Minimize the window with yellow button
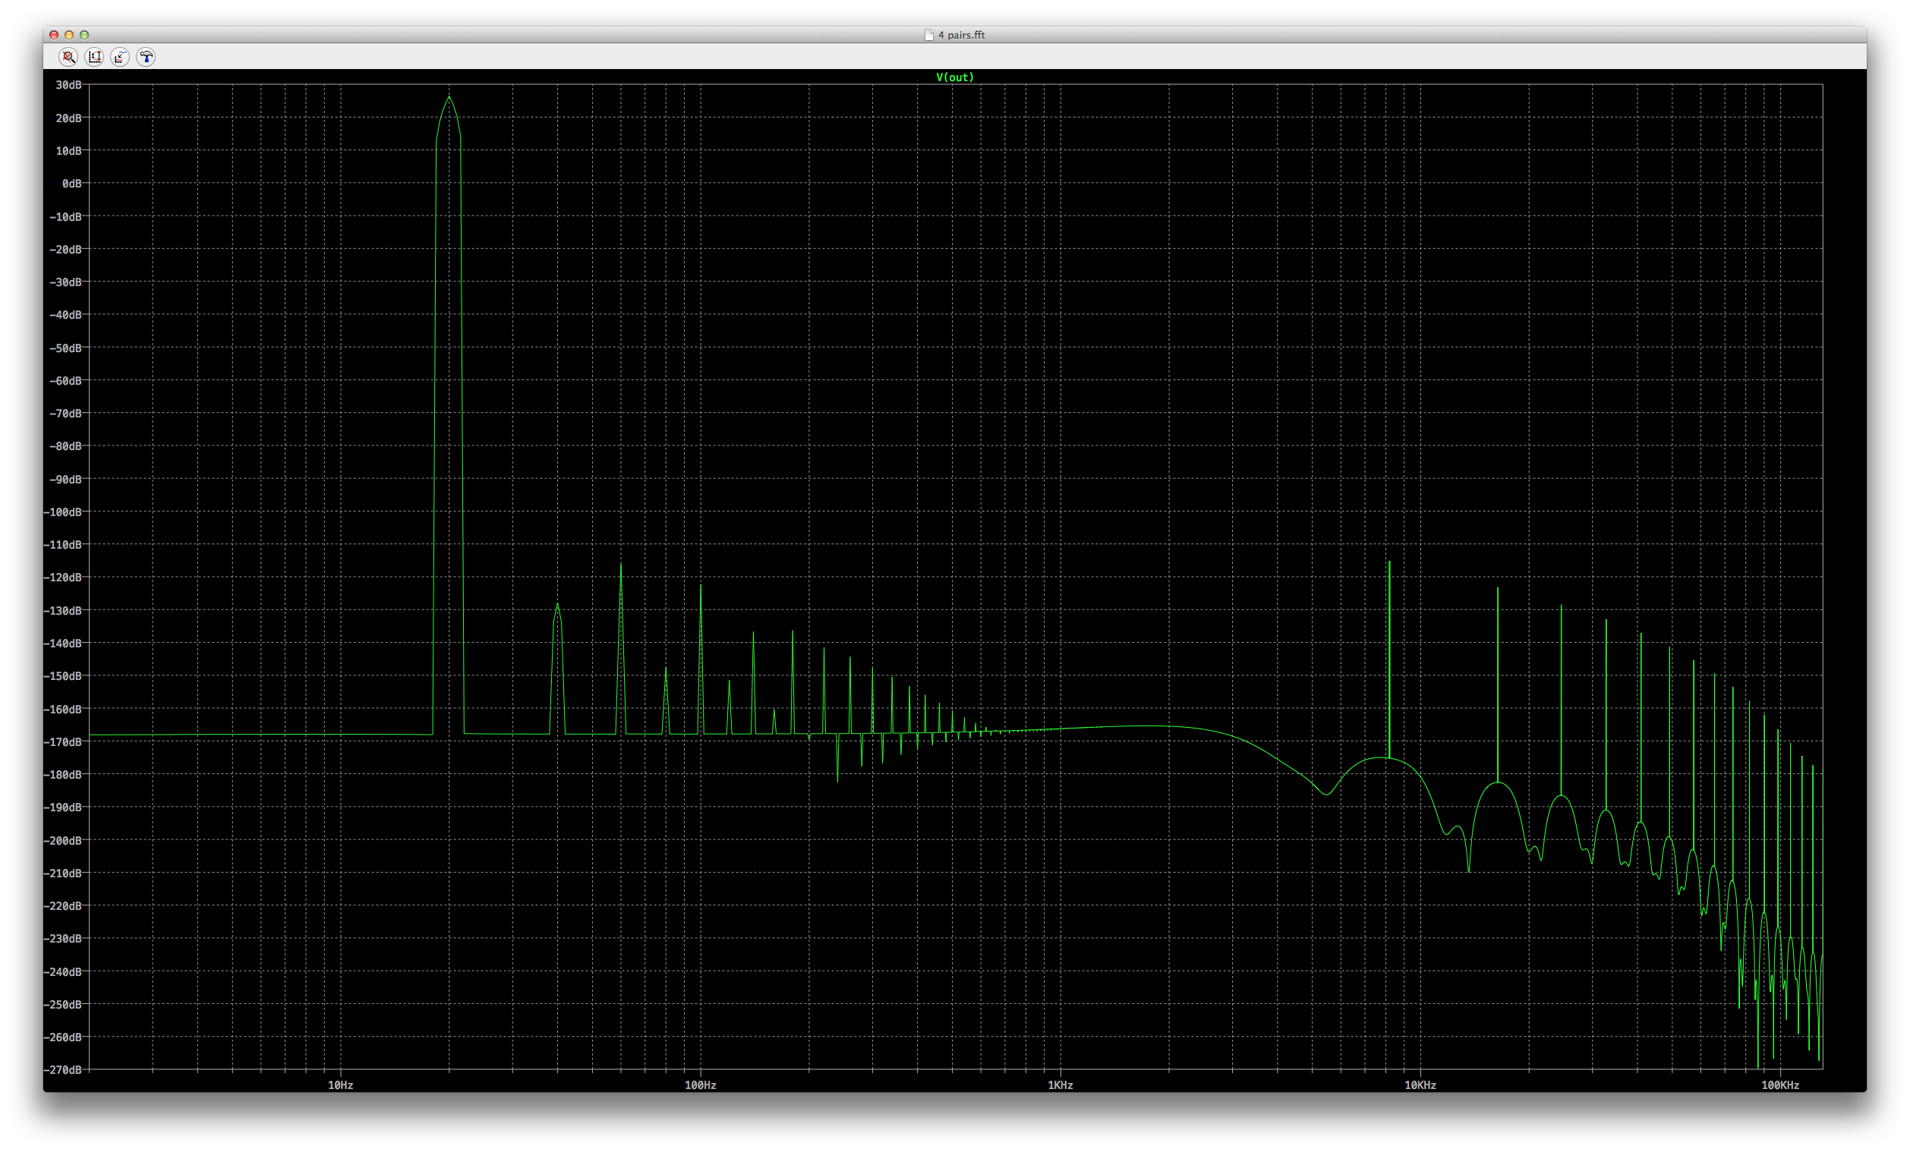1910x1152 pixels. coord(69,35)
